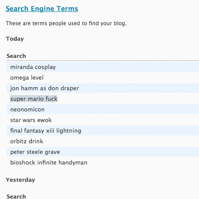Click the 'miranda cosplay' search term row

coord(103,67)
